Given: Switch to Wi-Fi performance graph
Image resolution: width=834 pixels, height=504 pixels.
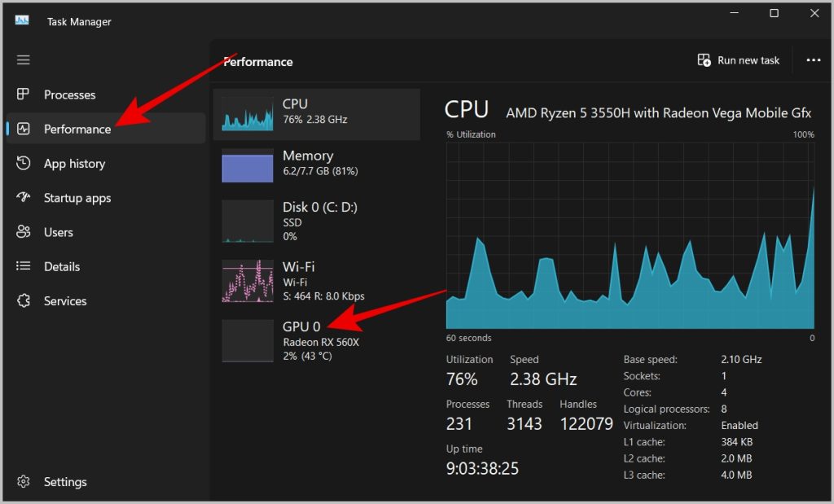Looking at the screenshot, I should click(316, 281).
